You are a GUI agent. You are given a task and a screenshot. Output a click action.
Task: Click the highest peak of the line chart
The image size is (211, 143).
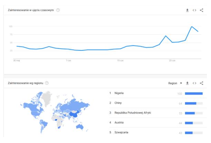[x=192, y=26]
